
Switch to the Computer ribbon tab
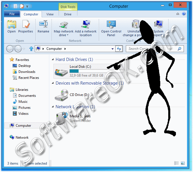(31, 14)
